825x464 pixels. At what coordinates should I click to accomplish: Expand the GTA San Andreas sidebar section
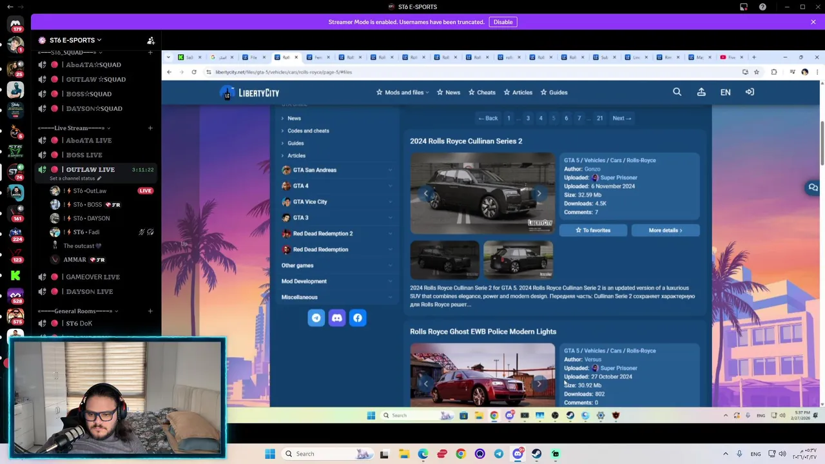(x=336, y=170)
